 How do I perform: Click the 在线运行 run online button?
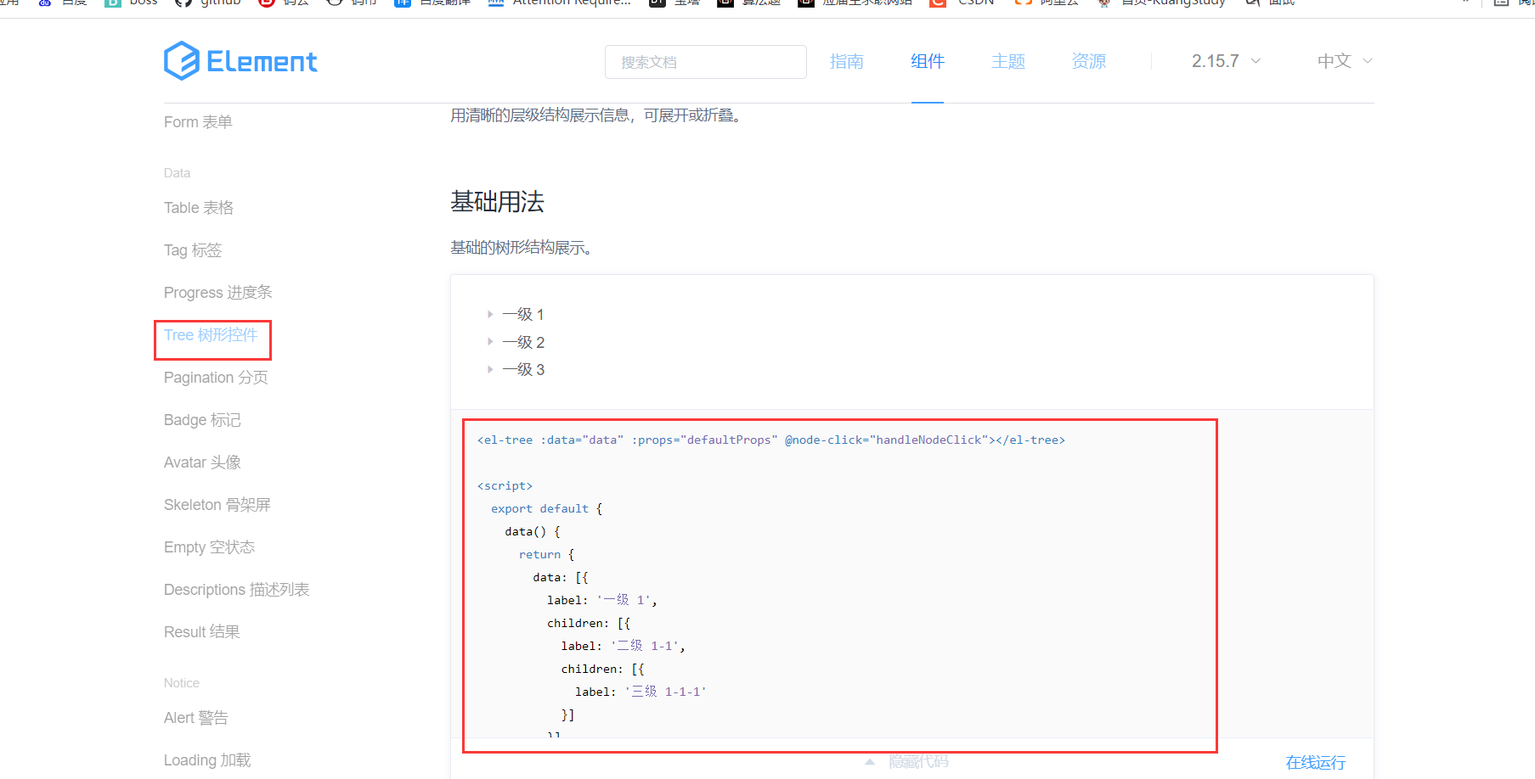point(1316,762)
